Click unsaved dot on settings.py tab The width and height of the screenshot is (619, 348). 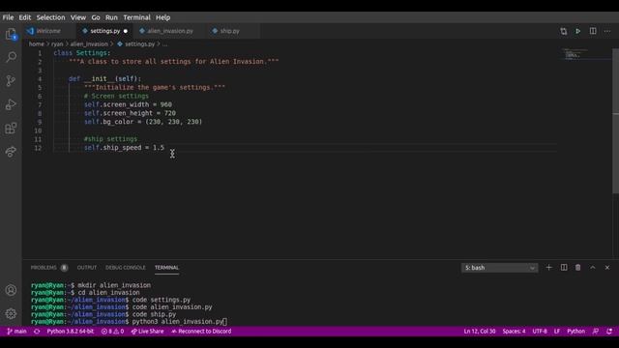pyautogui.click(x=126, y=31)
